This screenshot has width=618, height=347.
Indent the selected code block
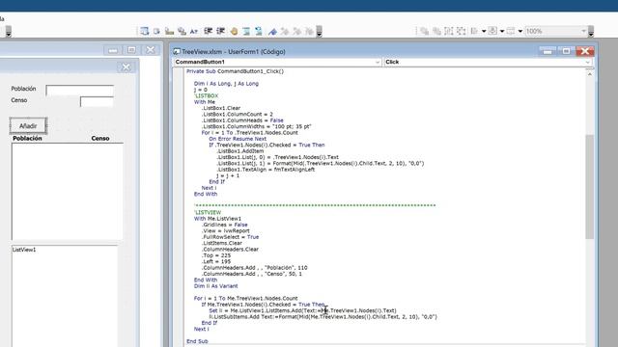coord(209,31)
